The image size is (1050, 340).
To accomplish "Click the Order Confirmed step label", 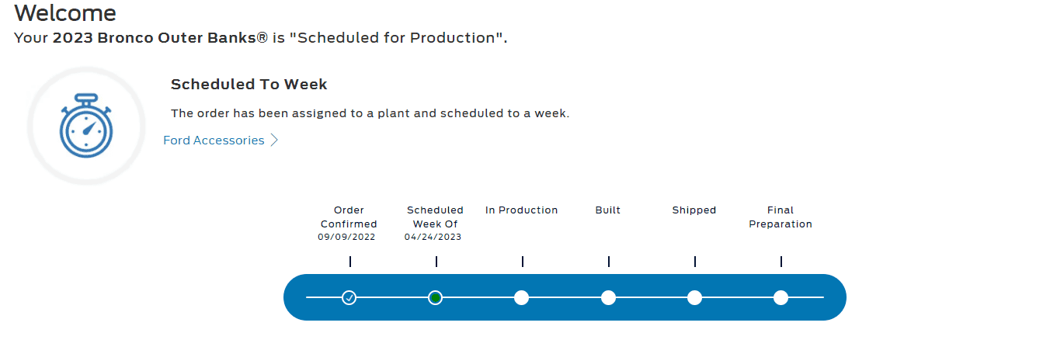I will pos(349,217).
